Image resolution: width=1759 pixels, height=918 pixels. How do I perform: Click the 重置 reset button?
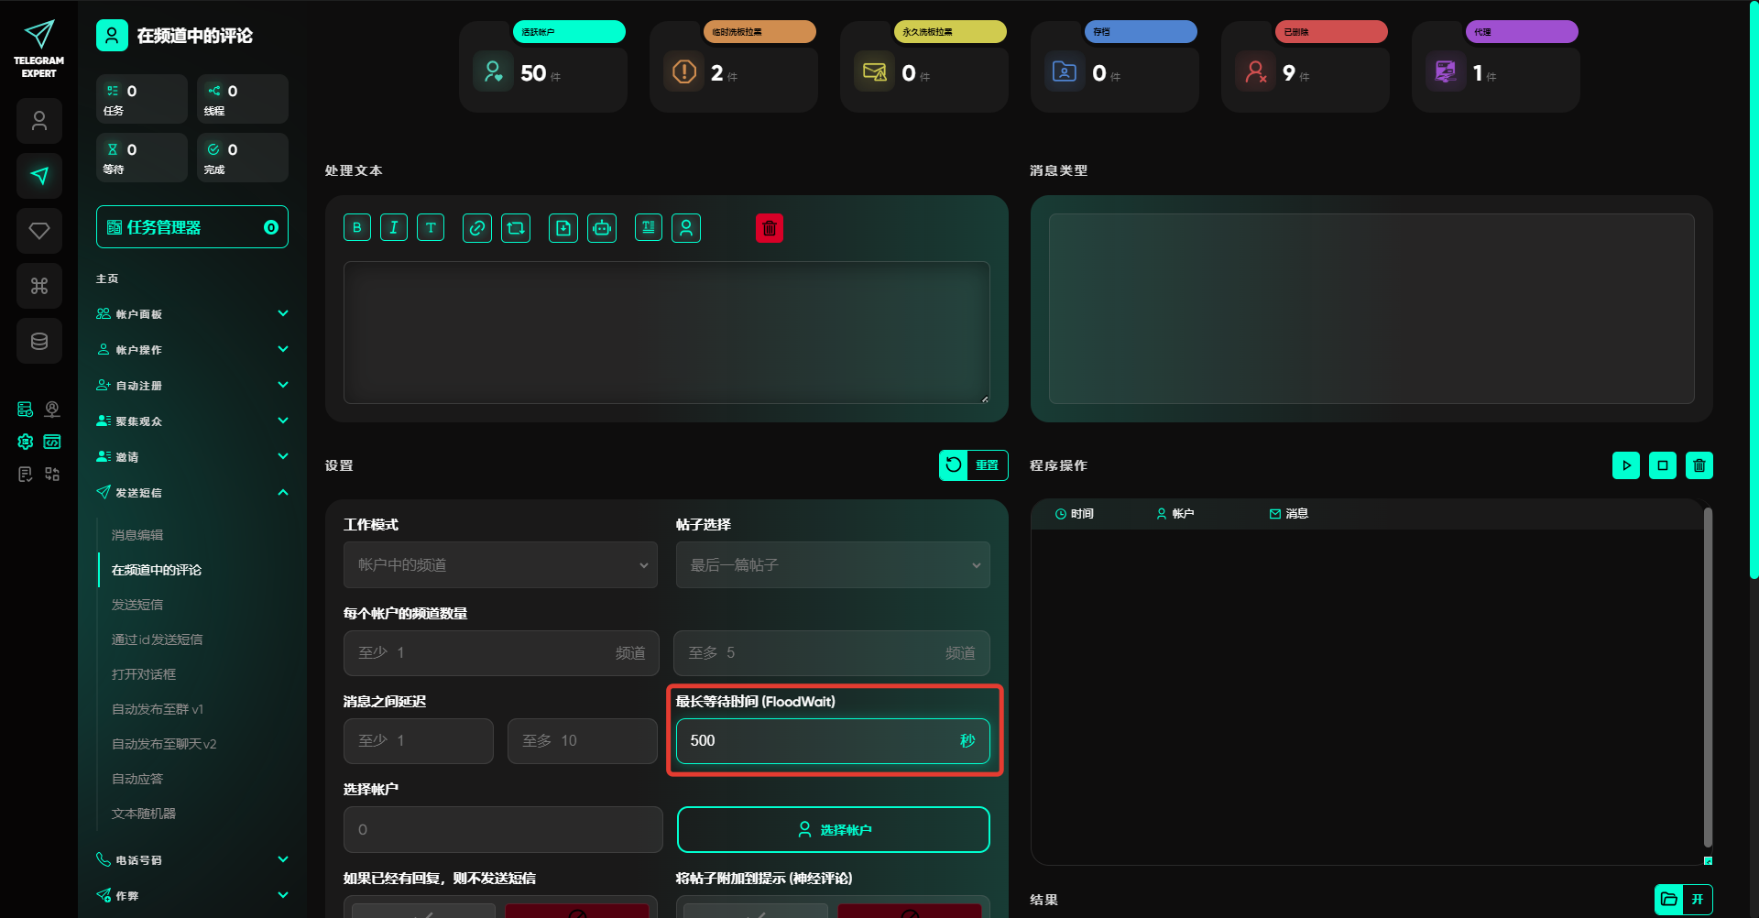tap(973, 465)
